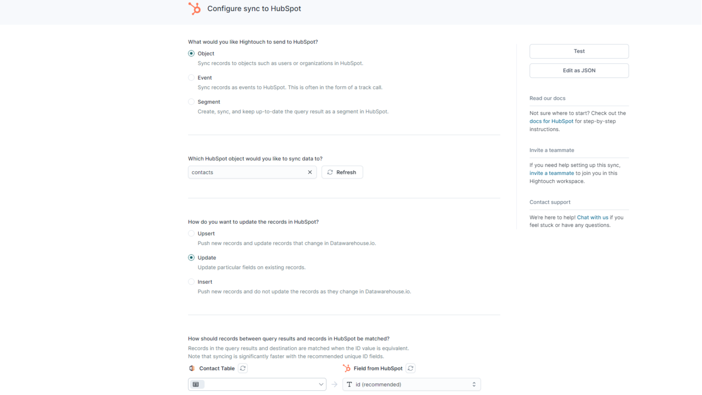This screenshot has width=702, height=395.
Task: Click the HubSpot logo in the header
Action: pyautogui.click(x=195, y=8)
